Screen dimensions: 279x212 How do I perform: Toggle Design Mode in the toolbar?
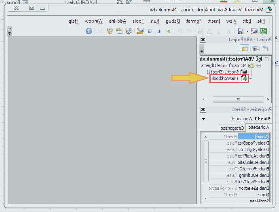point(140,31)
